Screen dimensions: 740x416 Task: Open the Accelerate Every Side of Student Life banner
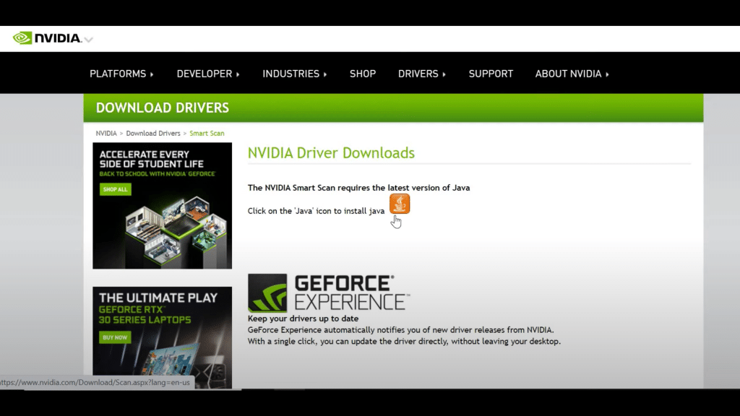(x=163, y=206)
